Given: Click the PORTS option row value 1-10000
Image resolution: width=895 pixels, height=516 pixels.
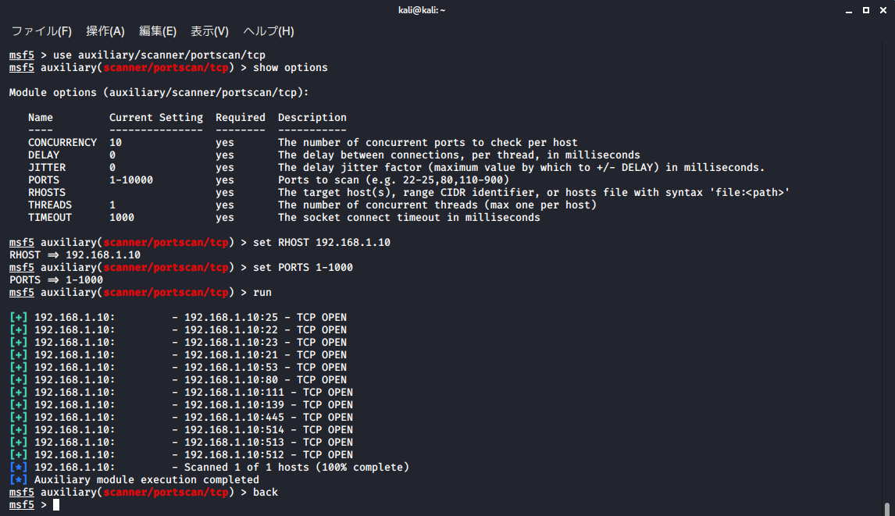Looking at the screenshot, I should pyautogui.click(x=131, y=180).
